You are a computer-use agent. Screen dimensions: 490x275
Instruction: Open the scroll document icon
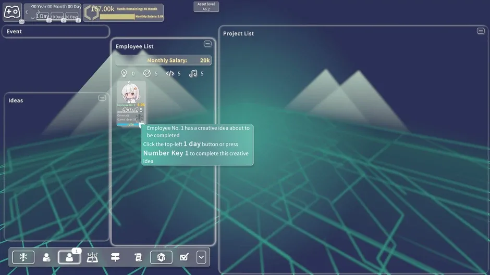[x=138, y=257]
